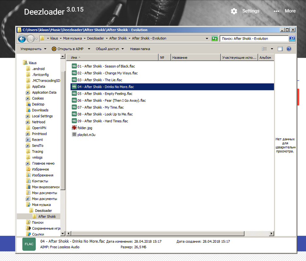
Task: Open the Deezloader More menu
Action: point(285,11)
